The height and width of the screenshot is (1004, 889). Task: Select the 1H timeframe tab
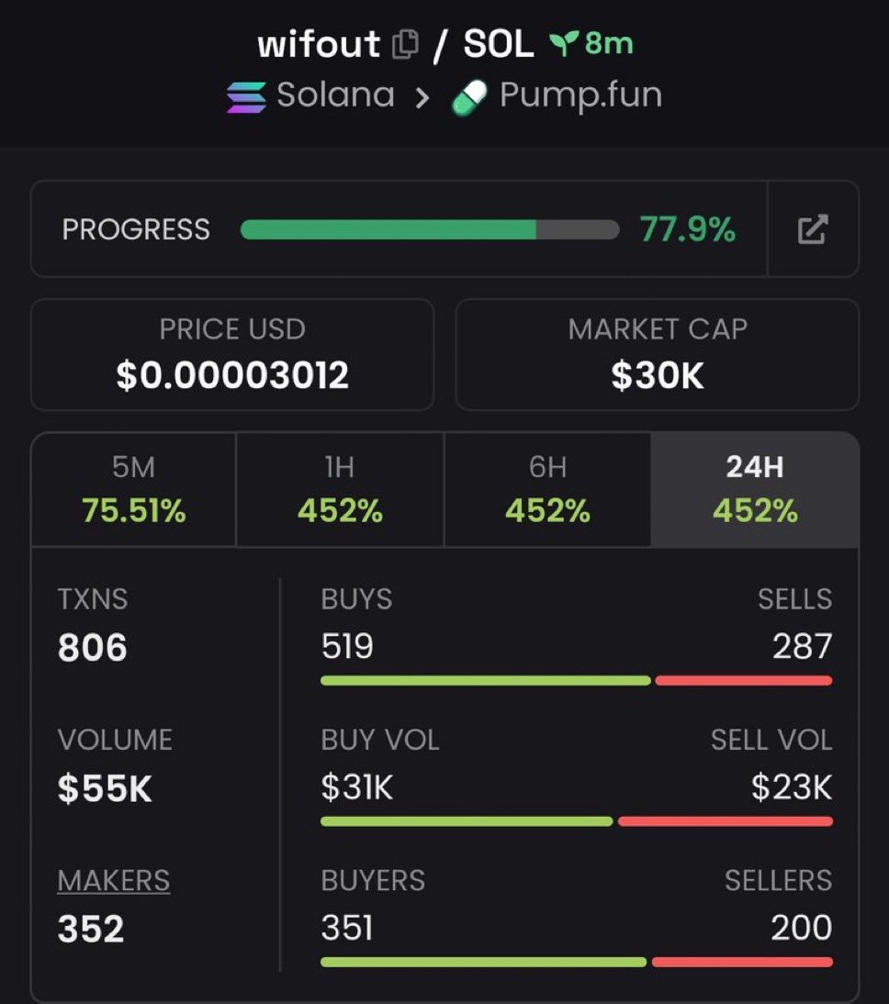tap(340, 489)
